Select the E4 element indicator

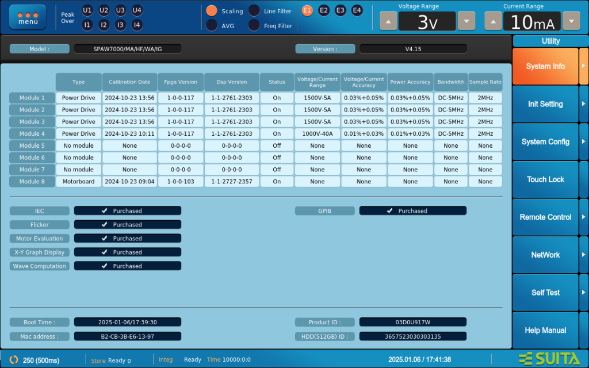[x=357, y=10]
